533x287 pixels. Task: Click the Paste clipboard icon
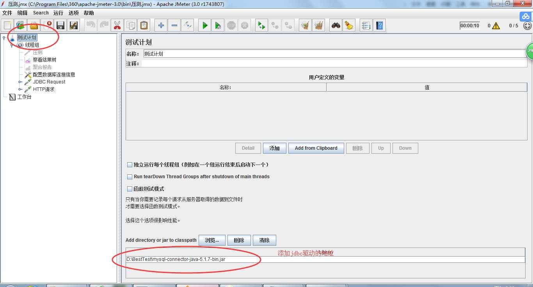144,26
